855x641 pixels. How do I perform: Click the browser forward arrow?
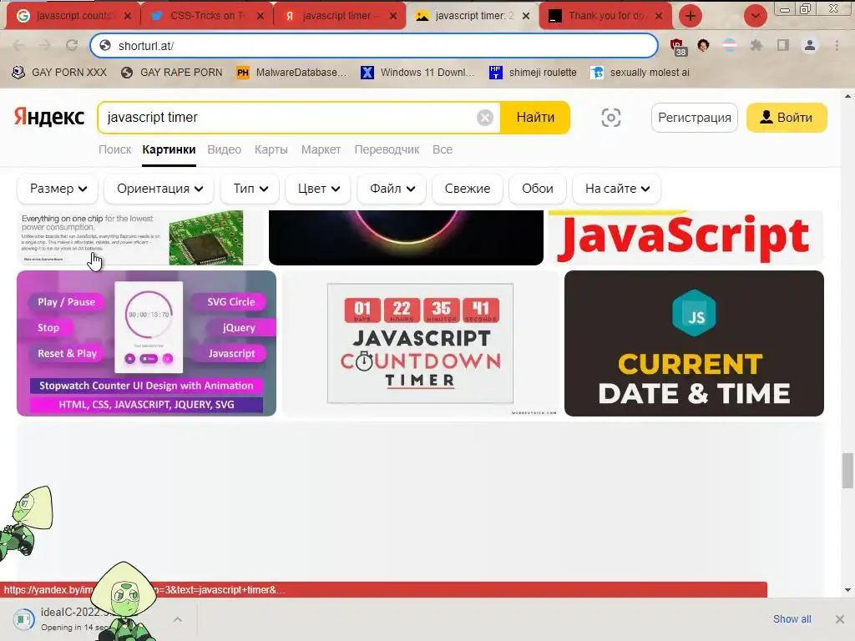pyautogui.click(x=45, y=46)
